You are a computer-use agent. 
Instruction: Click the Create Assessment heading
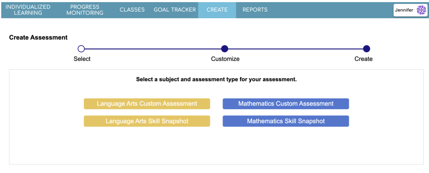(x=38, y=38)
